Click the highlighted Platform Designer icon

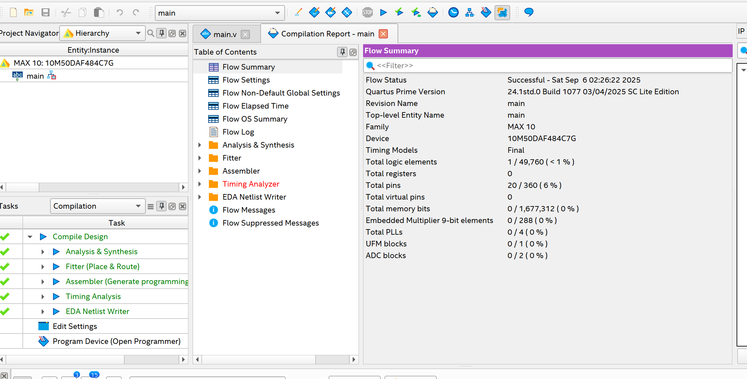pos(502,13)
